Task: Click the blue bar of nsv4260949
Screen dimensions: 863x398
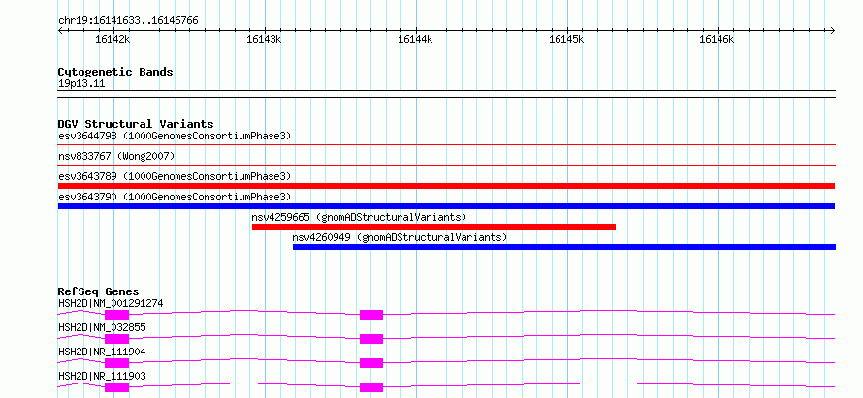Action: click(564, 247)
